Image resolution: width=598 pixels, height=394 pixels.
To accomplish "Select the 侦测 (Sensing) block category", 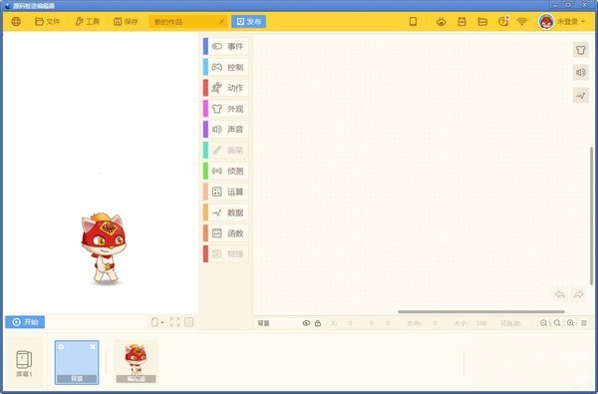I will (x=226, y=171).
